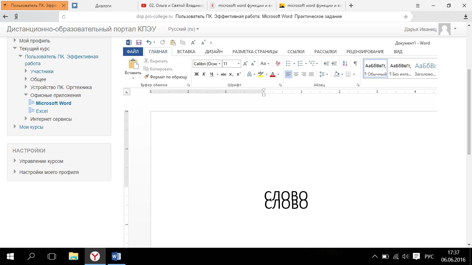The width and height of the screenshot is (472, 265).
Task: Click the Копировать copy button
Action: 158,69
